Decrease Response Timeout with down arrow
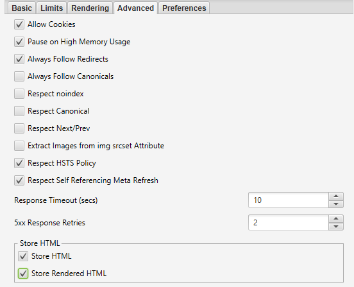 pos(336,204)
